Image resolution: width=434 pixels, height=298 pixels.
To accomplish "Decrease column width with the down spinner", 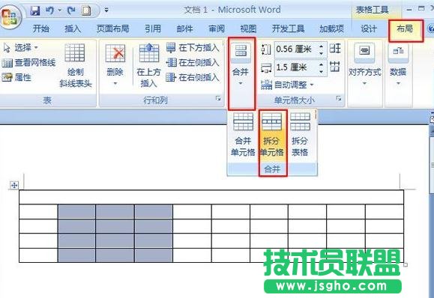I will tap(322, 71).
